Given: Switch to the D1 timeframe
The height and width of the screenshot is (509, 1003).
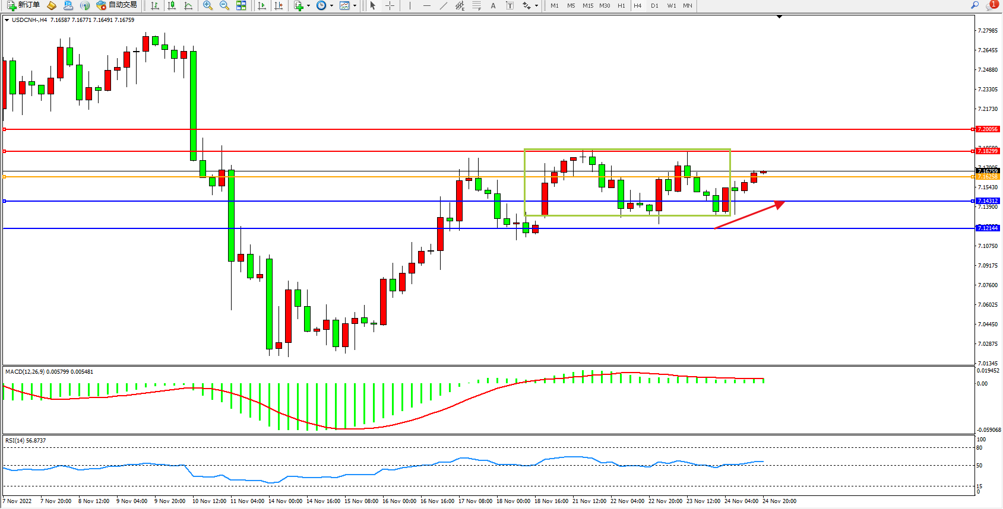Looking at the screenshot, I should click(654, 5).
